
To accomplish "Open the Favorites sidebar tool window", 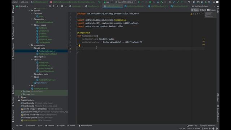I will tap(13, 102).
